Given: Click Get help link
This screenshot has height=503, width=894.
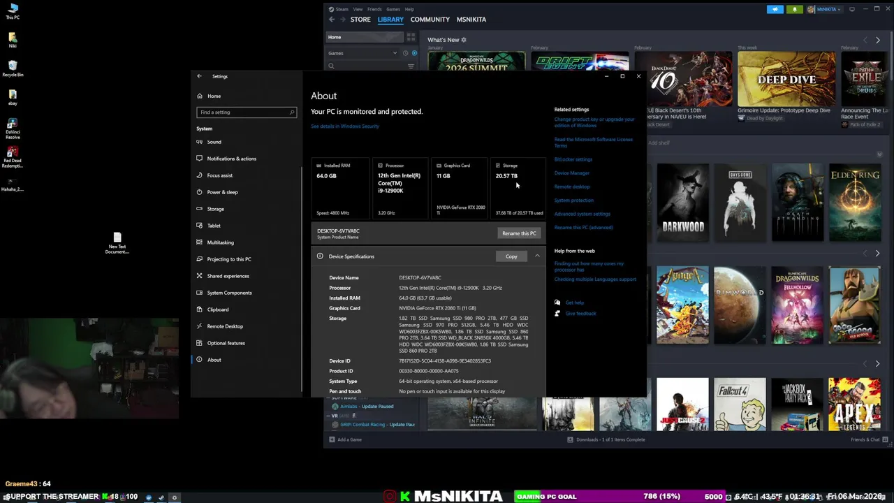Looking at the screenshot, I should 574,302.
